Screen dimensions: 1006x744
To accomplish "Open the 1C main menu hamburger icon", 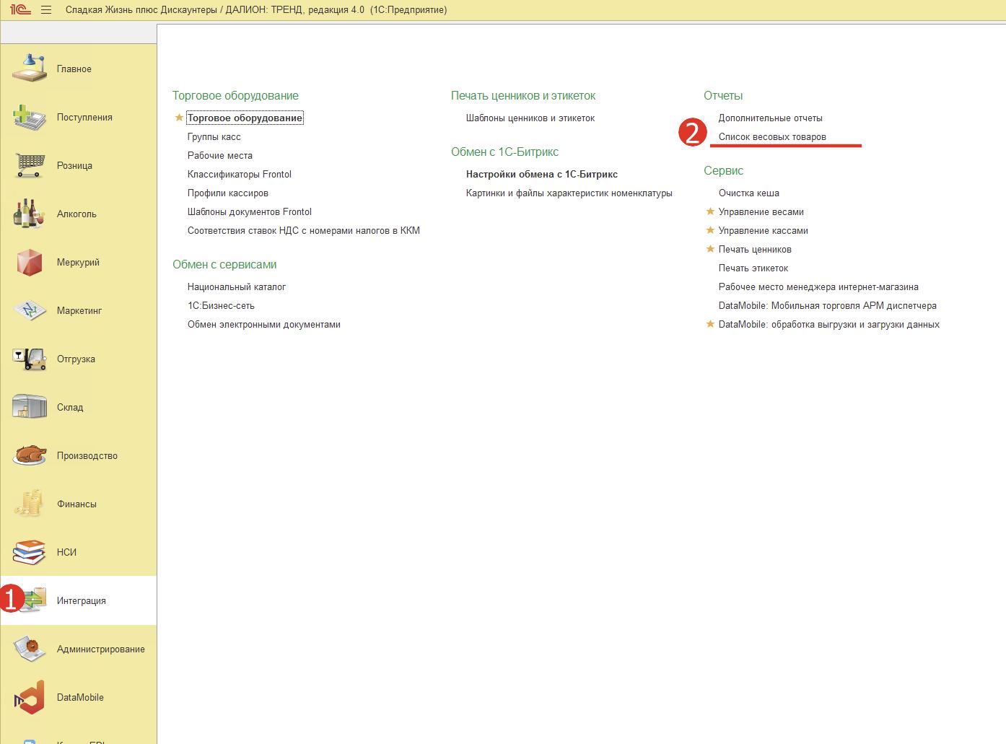I will [46, 10].
